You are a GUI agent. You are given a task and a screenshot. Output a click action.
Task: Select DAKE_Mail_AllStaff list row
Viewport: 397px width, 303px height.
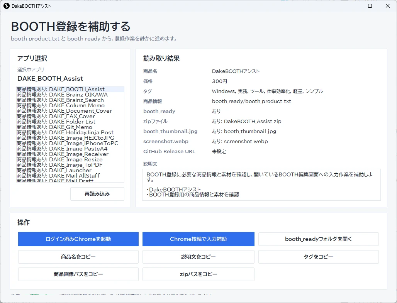(x=70, y=176)
